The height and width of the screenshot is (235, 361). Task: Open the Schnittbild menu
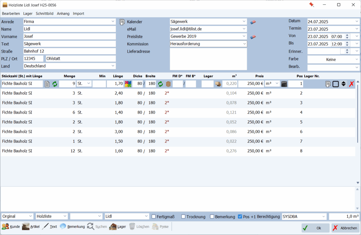(45, 13)
